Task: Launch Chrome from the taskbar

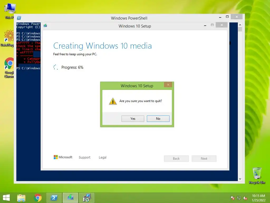Action: [38, 198]
